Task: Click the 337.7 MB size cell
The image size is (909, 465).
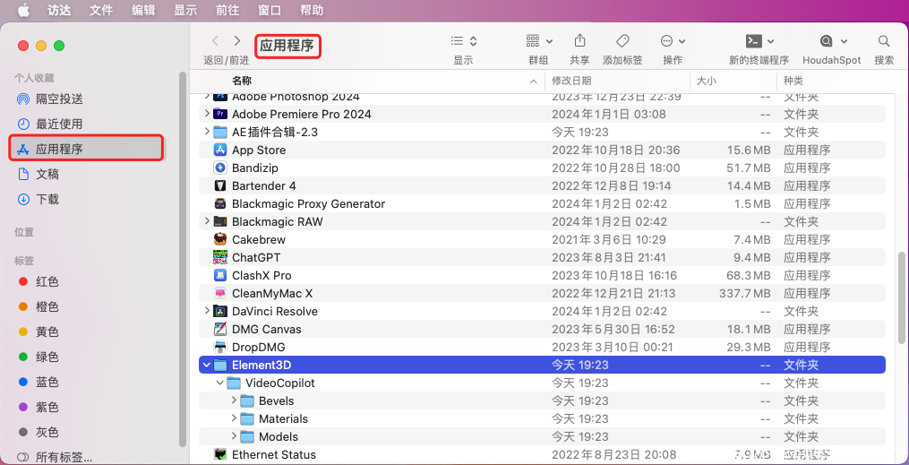Action: [745, 293]
